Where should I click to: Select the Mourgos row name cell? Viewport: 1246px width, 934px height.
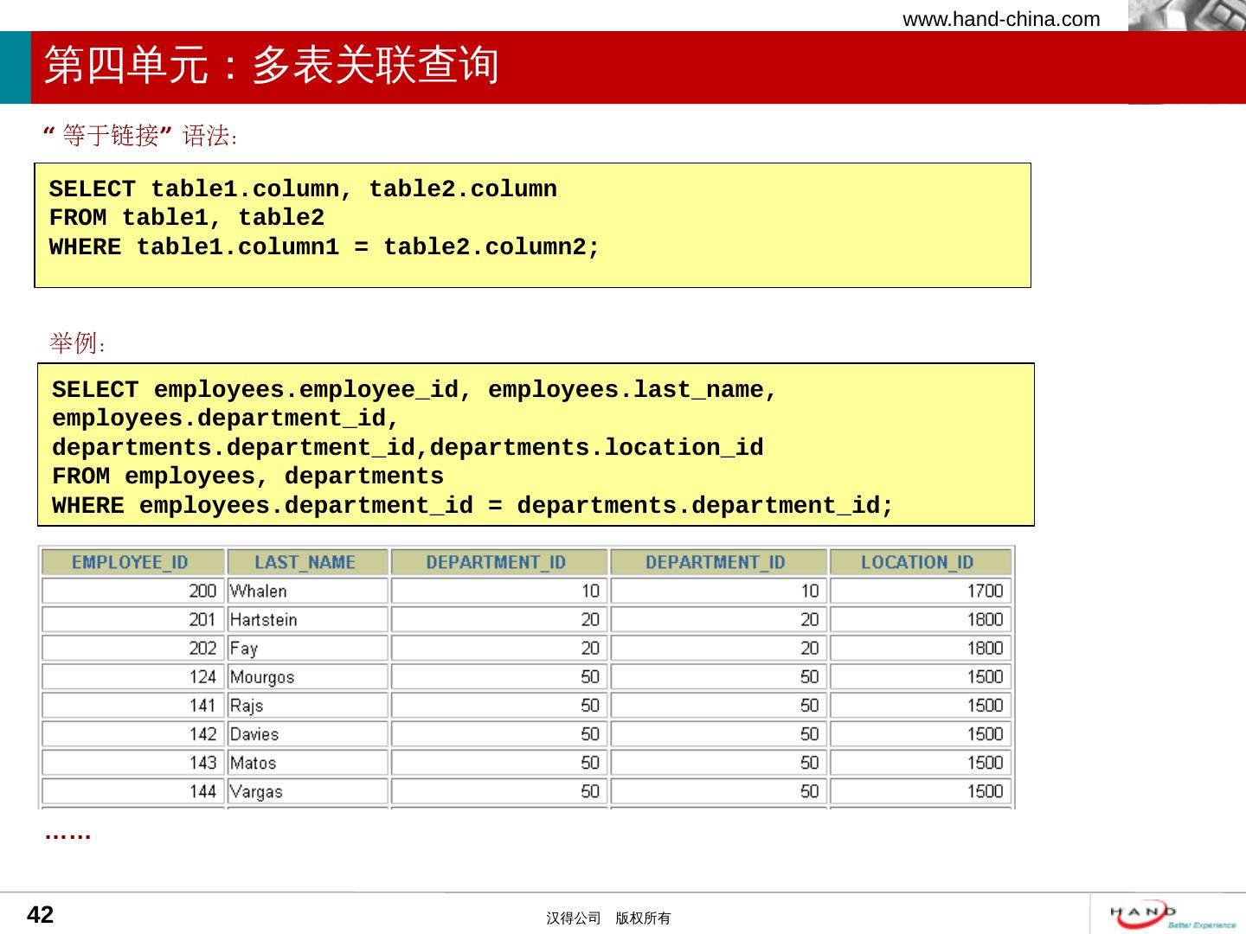coord(306,677)
